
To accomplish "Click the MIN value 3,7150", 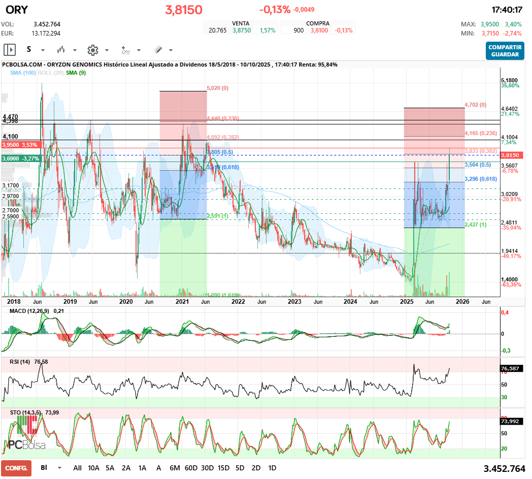I will point(490,33).
